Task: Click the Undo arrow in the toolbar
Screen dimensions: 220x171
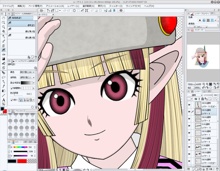Action: pos(65,11)
